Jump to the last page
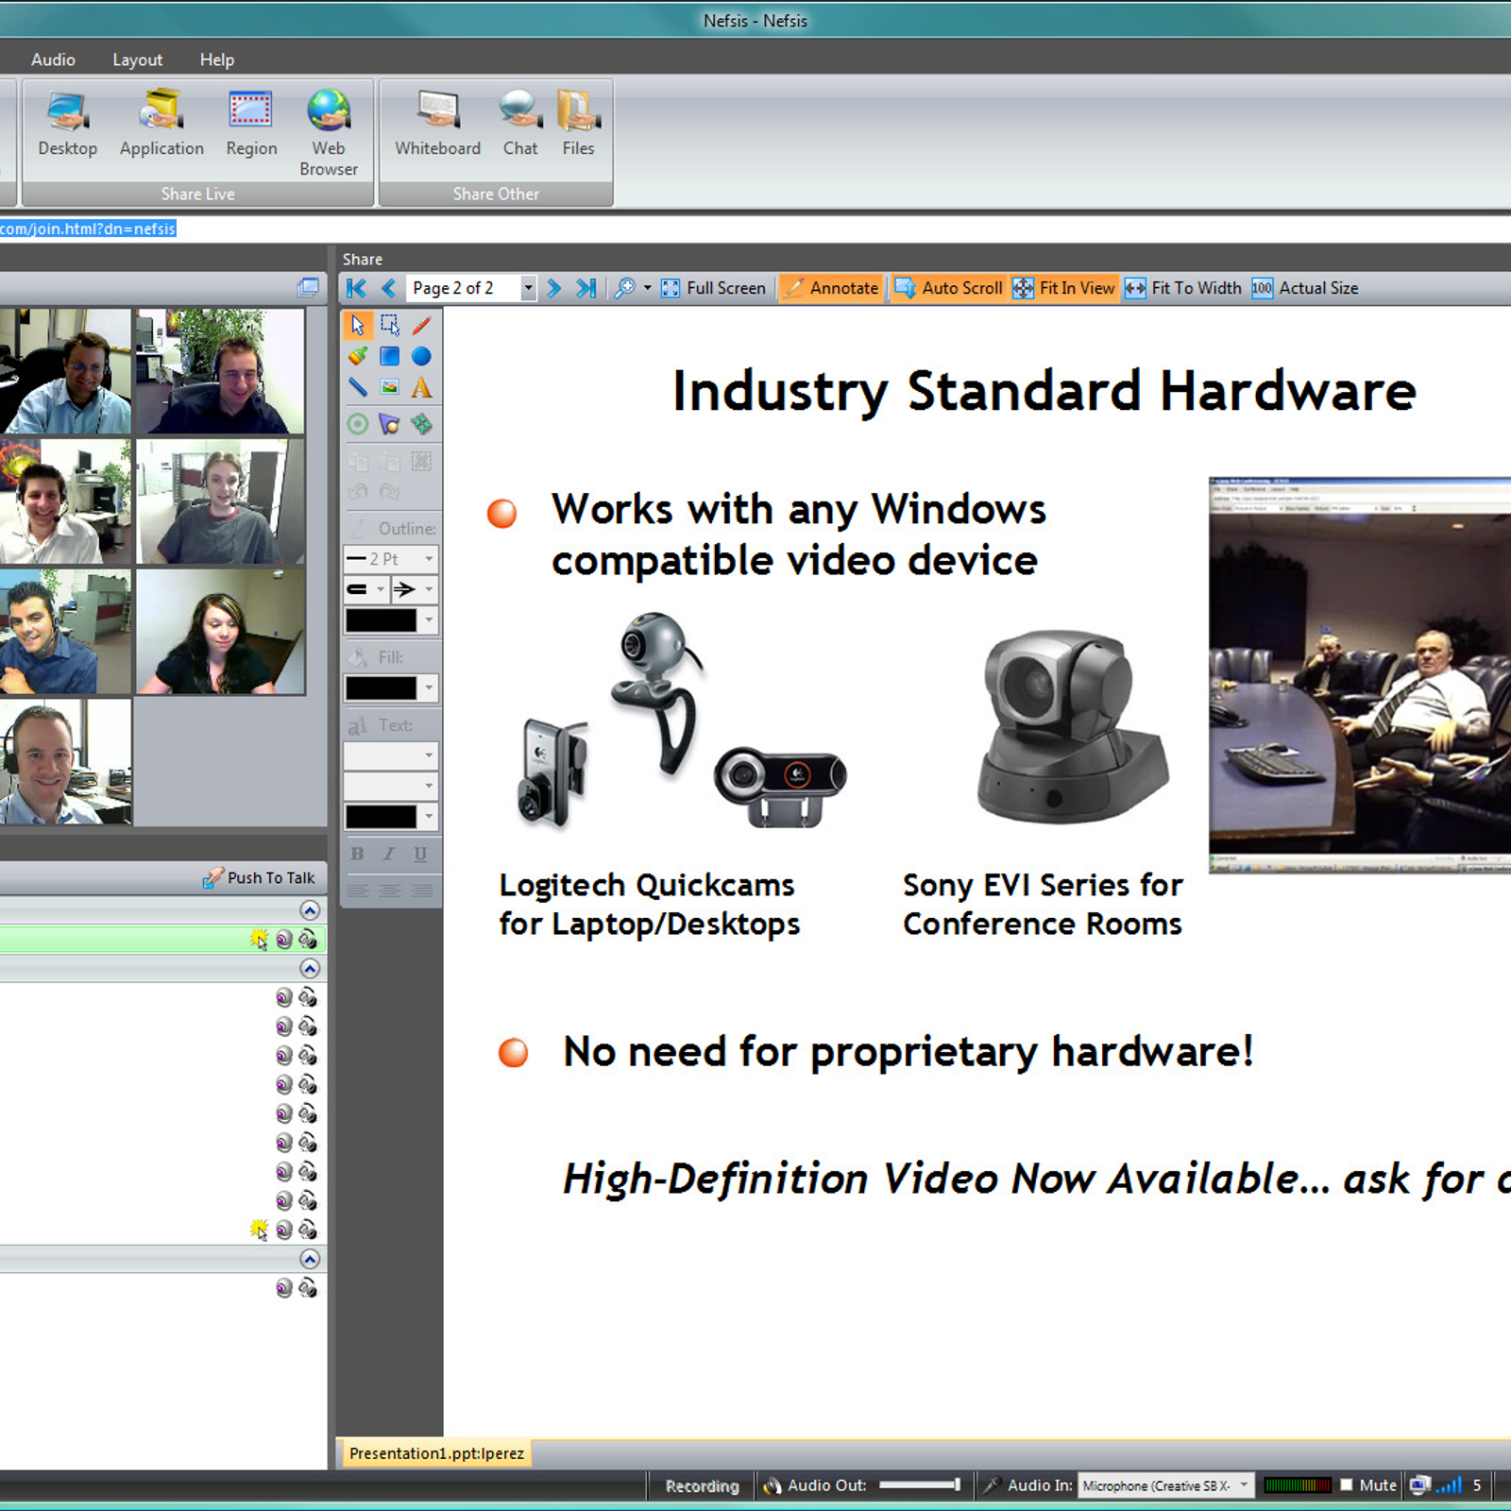 point(586,288)
